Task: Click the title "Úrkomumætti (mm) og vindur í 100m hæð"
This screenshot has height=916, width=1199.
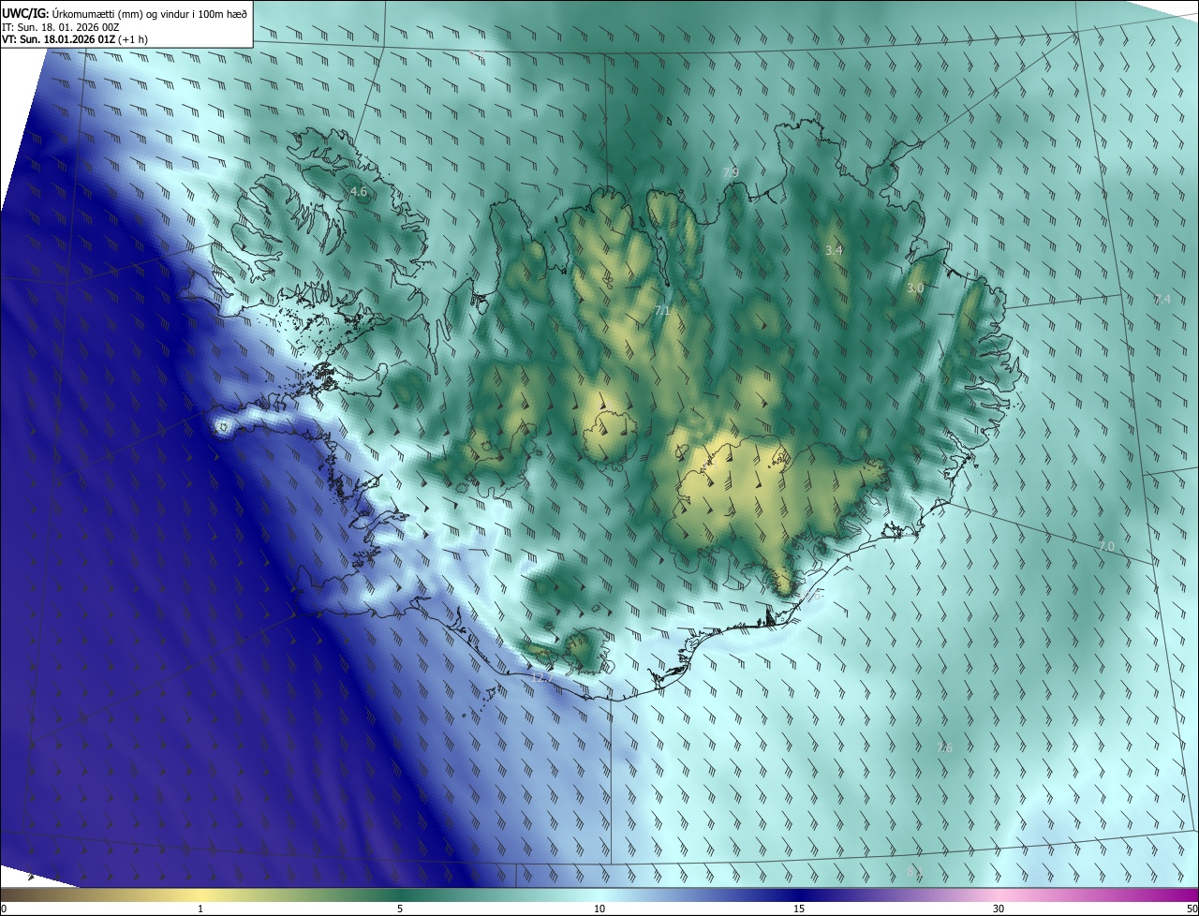Action: [150, 13]
